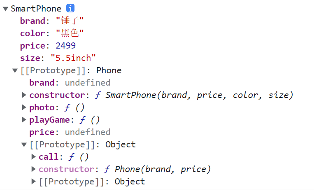Select the undefined price property in prototype

[88, 132]
